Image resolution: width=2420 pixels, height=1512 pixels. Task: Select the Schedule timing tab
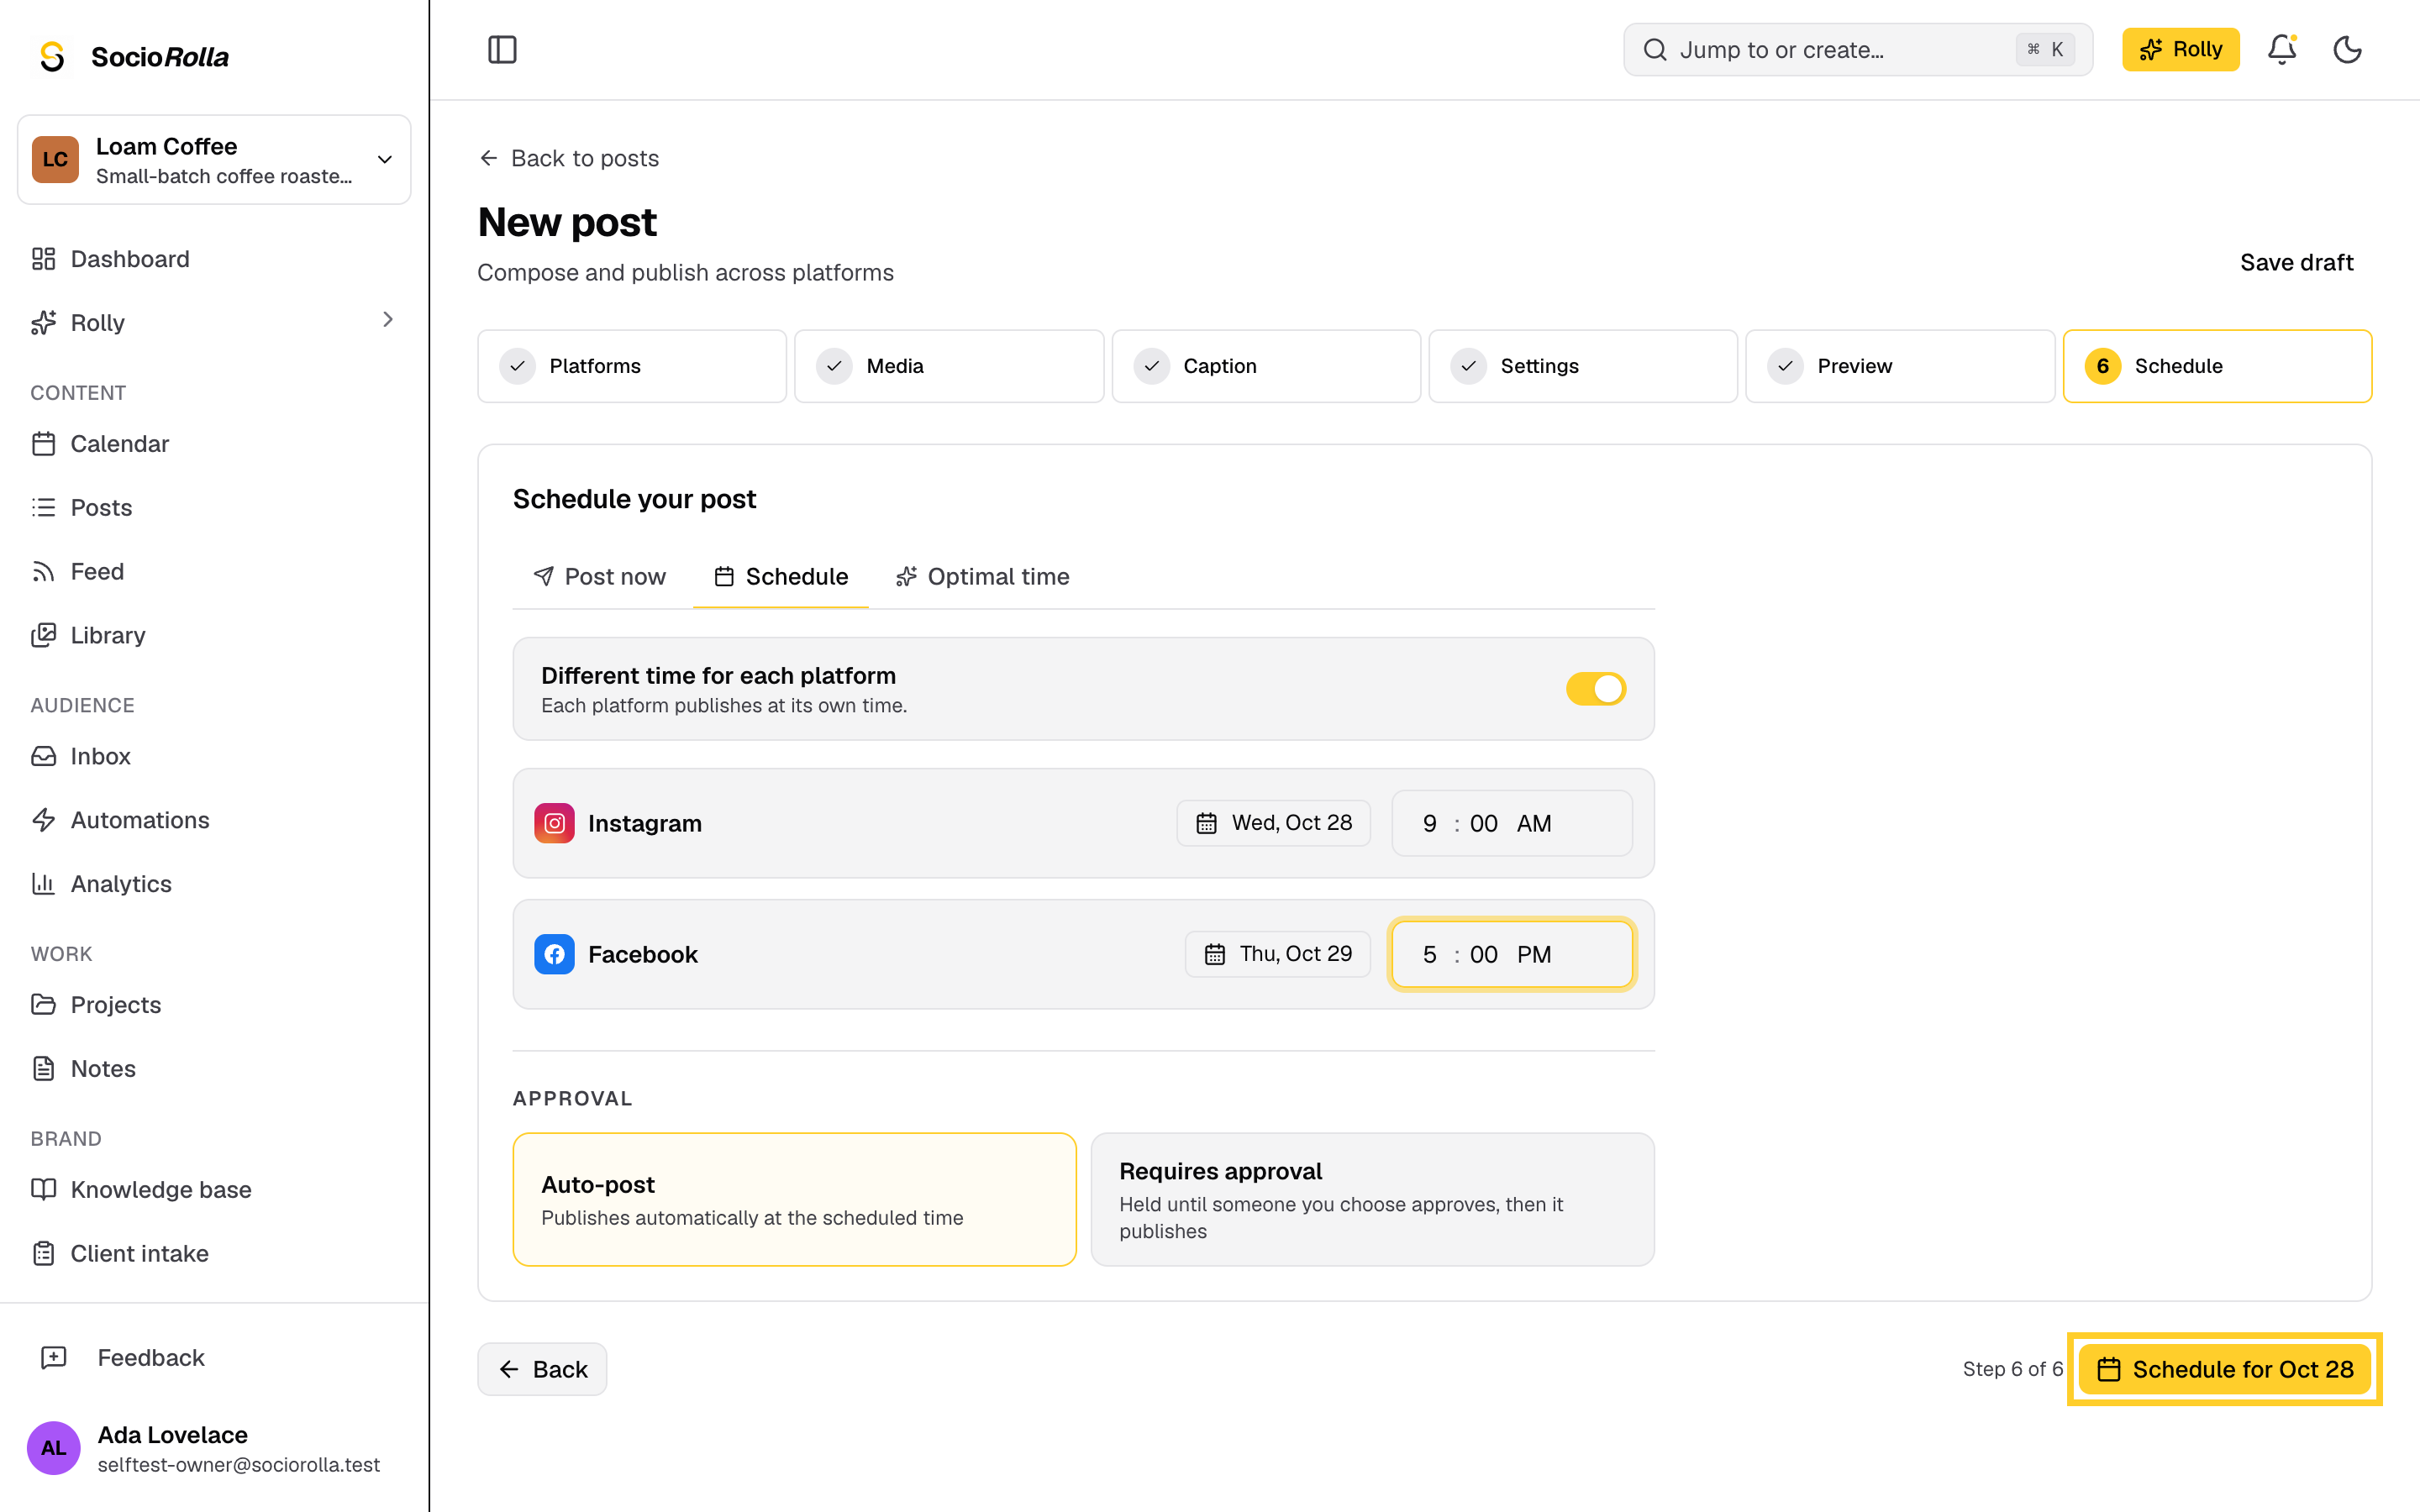click(x=781, y=577)
